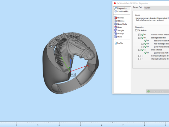This screenshot has width=169, height=127.
Task: Enable intersecting triangles detection checkbox
Action: [139, 59]
